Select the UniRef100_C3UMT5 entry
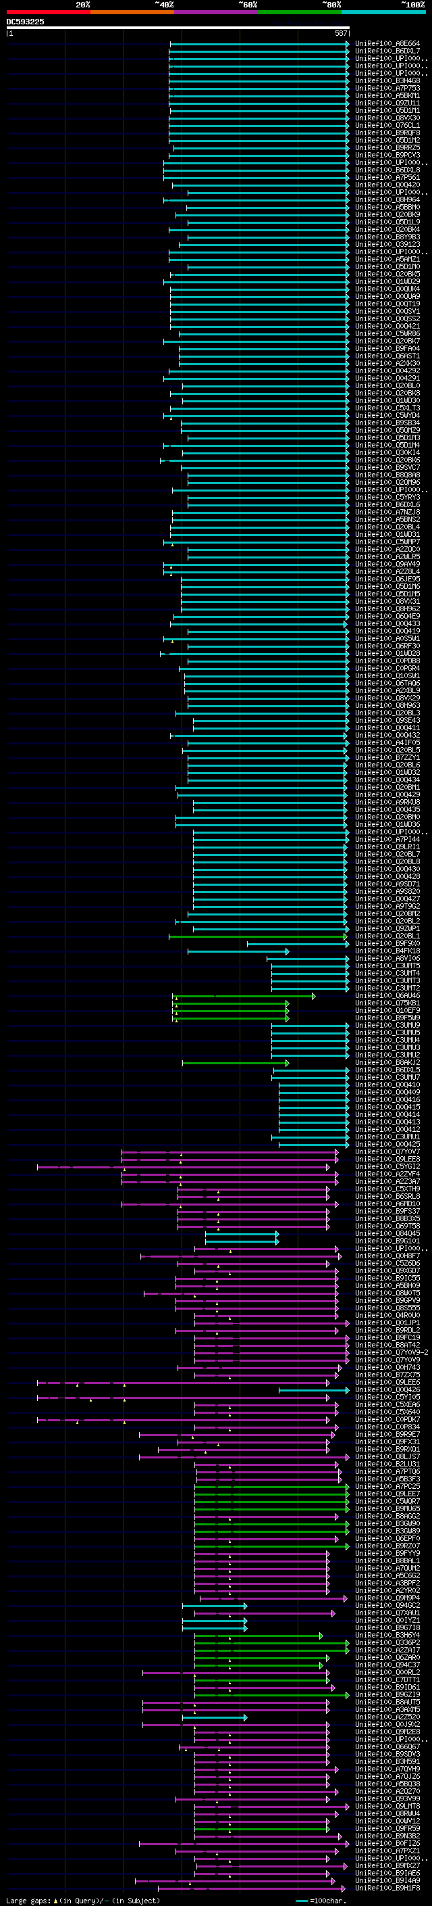The width and height of the screenshot is (432, 1906). (x=387, y=966)
